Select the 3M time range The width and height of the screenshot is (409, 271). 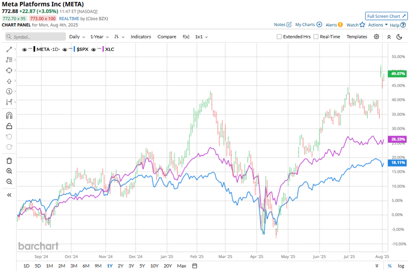pyautogui.click(x=74, y=266)
